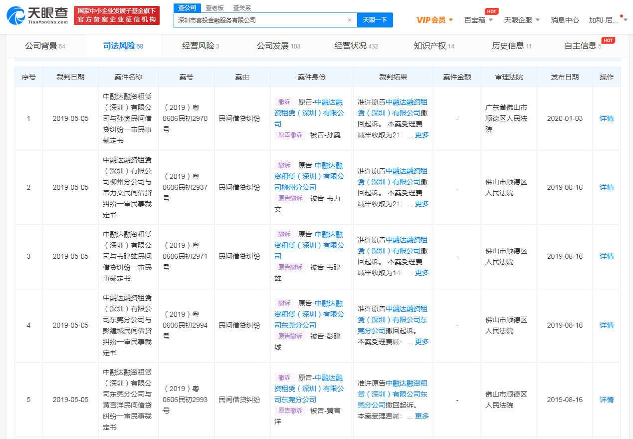Click plaintiff 柳州分公司 link in row 2 案件身份
The height and width of the screenshot is (439, 633).
pos(309,176)
